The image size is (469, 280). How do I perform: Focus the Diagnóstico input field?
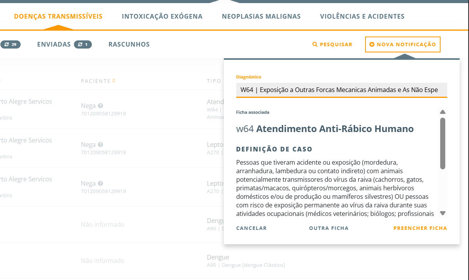tap(341, 90)
